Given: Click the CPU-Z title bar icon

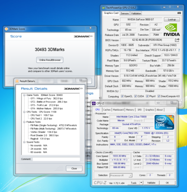Looking at the screenshot, I should pos(94,104).
